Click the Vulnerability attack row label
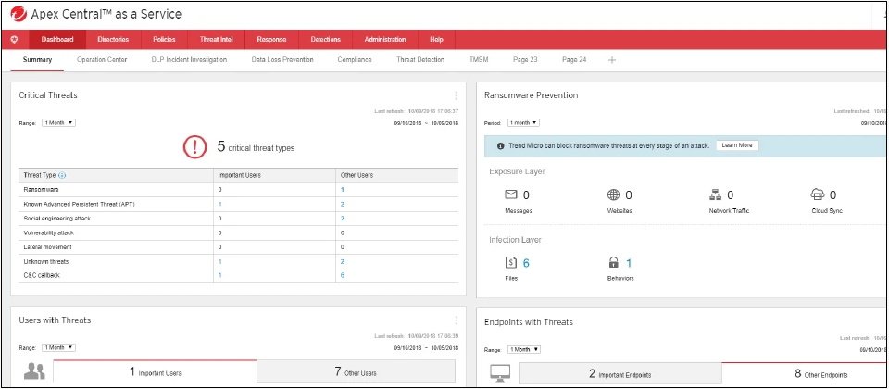 pyautogui.click(x=49, y=233)
